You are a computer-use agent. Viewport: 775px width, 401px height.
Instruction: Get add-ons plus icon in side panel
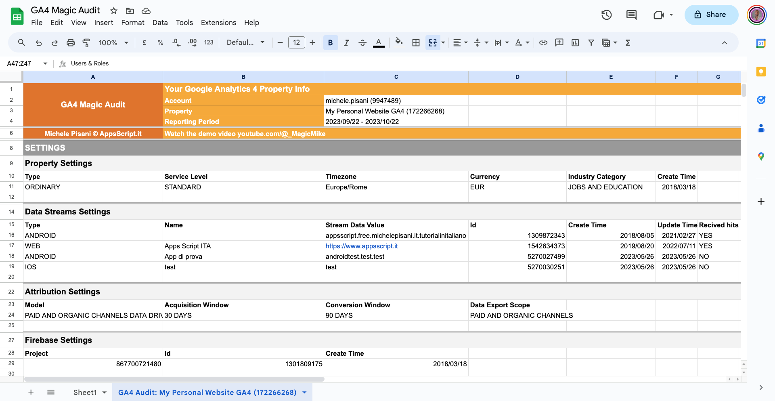pyautogui.click(x=761, y=201)
